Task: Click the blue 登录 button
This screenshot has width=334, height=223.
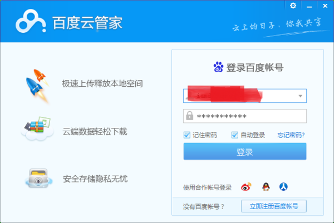Action: [245, 151]
